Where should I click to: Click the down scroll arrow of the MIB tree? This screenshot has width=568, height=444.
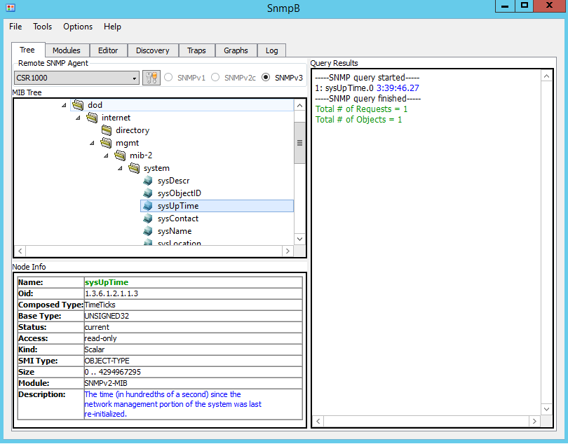click(x=299, y=238)
